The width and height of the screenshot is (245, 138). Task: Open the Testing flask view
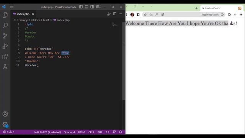[5, 67]
